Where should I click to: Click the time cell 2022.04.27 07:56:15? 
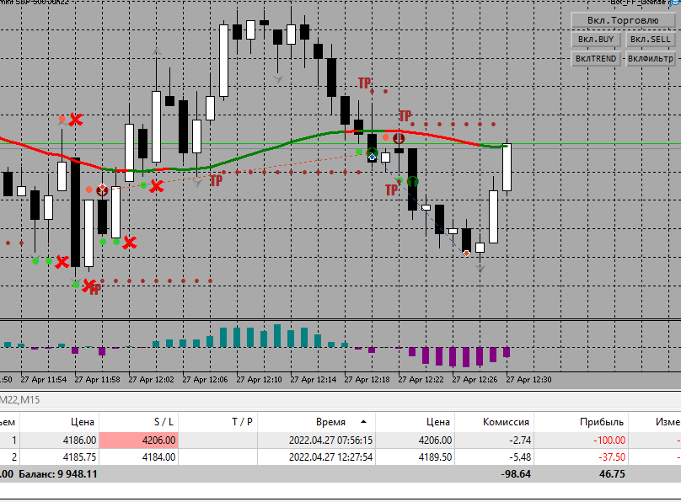317,441
